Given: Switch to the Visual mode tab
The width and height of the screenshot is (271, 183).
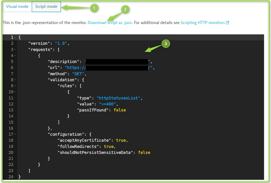Looking at the screenshot, I should point(17,6).
